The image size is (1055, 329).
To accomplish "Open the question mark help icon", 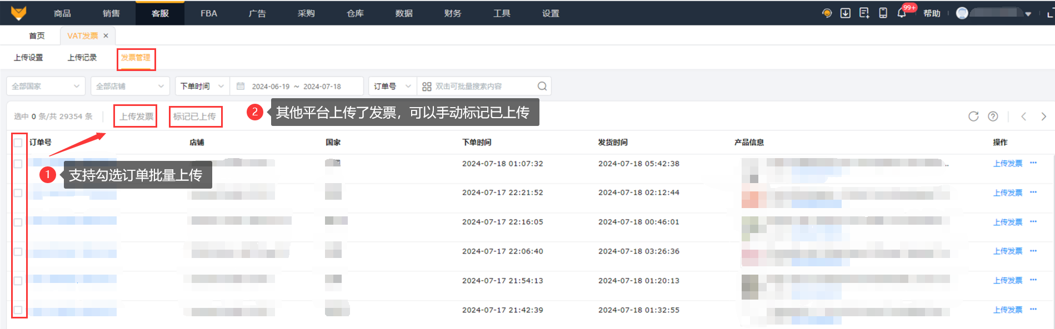I will click(x=993, y=116).
